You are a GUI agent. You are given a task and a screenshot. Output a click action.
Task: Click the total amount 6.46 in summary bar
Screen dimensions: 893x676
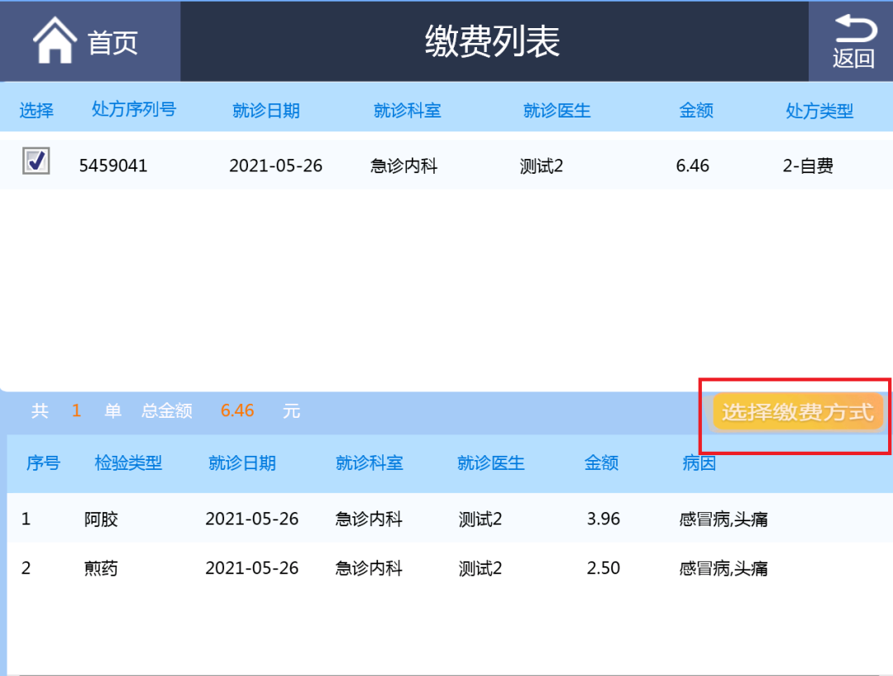237,410
